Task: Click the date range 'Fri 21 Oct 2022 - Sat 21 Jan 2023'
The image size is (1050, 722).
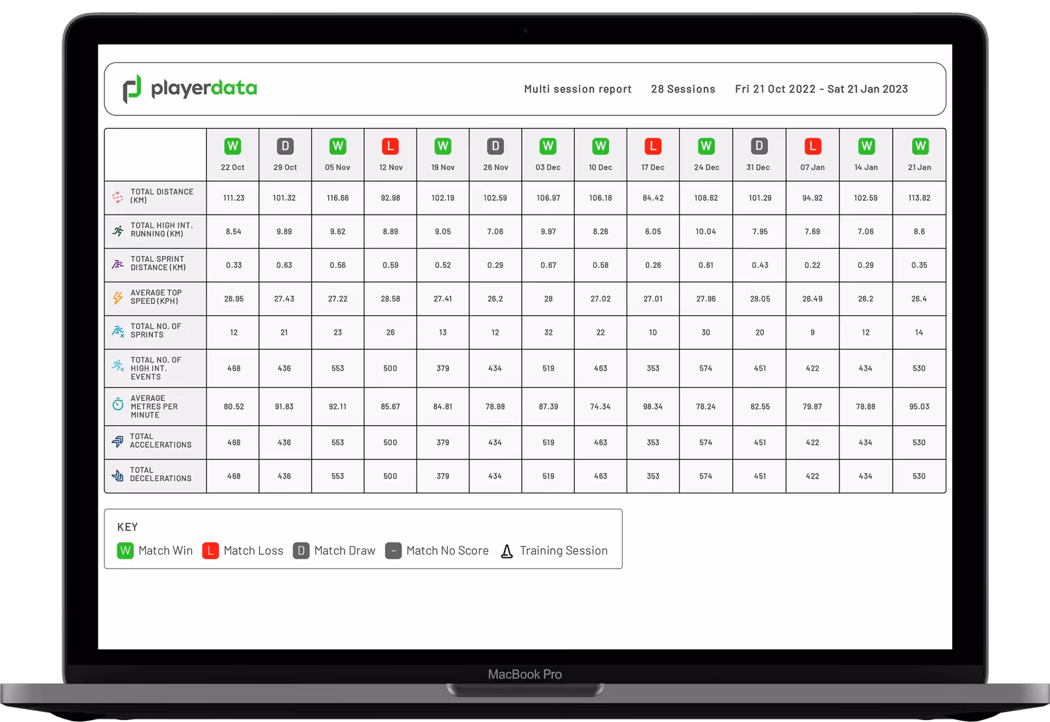Action: point(822,89)
